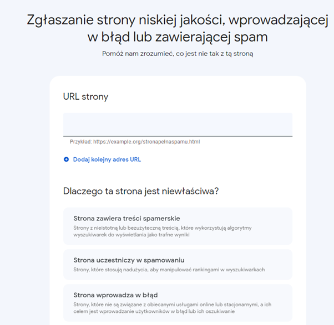The image size is (334, 325).
Task: Click the URL strony input field
Action: pos(178,124)
